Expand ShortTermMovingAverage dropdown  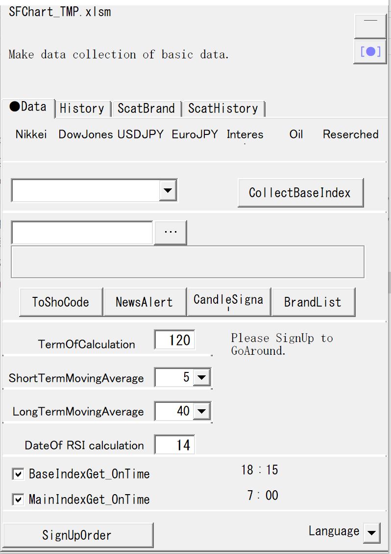click(202, 378)
